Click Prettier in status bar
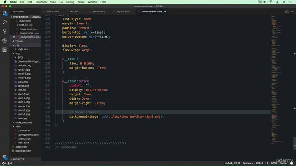 pyautogui.click(x=284, y=163)
